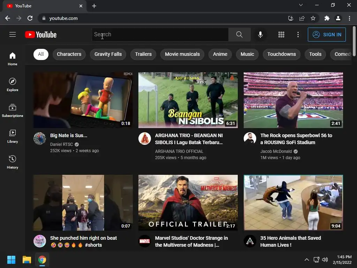
Task: Open History in sidebar
Action: coord(13,162)
